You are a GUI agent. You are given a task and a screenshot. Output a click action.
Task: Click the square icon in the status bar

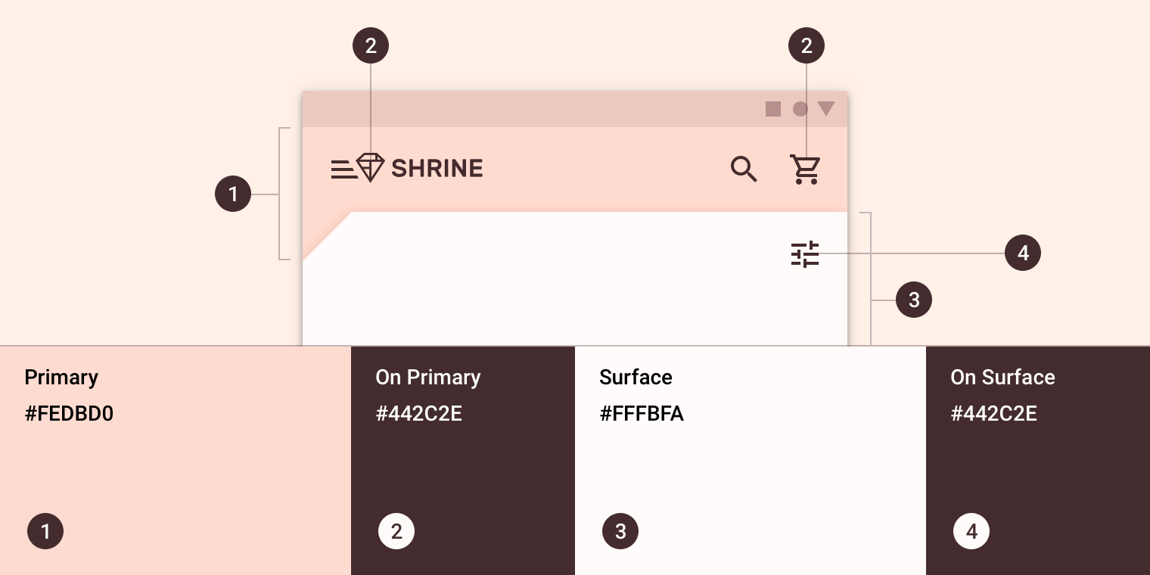[773, 109]
